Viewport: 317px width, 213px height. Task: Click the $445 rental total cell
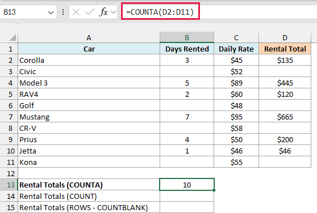coord(285,83)
